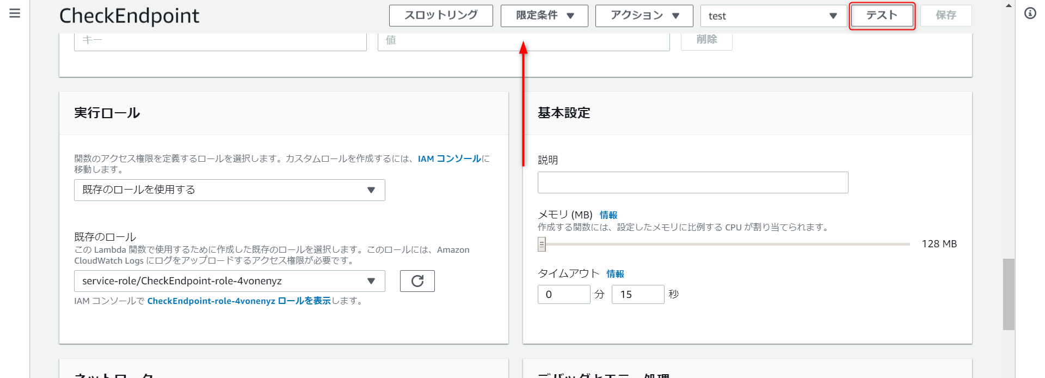Focus the 説明 description field
This screenshot has width=1045, height=378.
[x=693, y=182]
